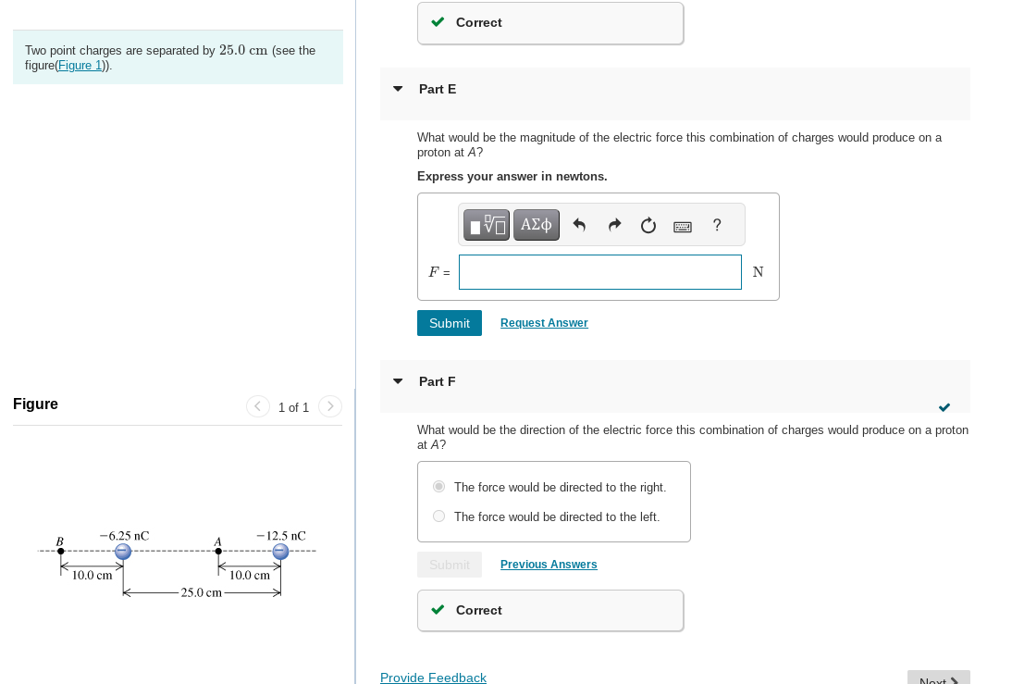The width and height of the screenshot is (1012, 684).
Task: Click the ΑΣφ Greek symbols icon
Action: (x=536, y=224)
